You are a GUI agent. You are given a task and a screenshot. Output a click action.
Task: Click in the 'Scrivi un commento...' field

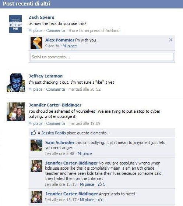(102, 57)
